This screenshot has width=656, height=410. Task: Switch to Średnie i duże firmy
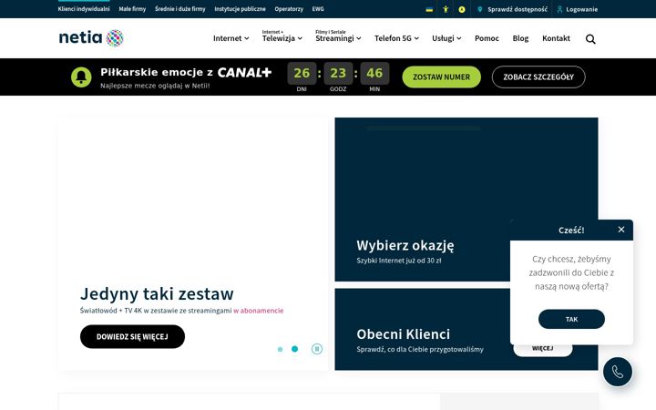click(179, 9)
